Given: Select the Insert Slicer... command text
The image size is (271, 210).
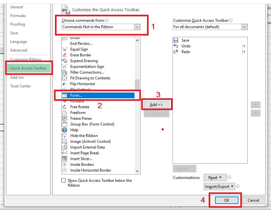Looking at the screenshot, I should click(81, 159).
